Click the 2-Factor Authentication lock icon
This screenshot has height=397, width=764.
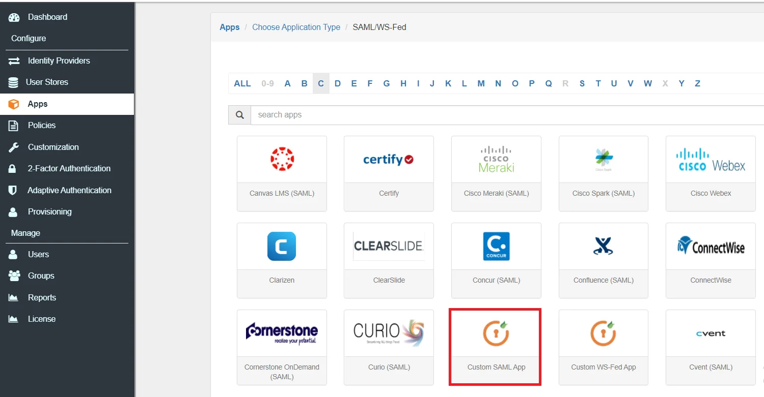[13, 169]
